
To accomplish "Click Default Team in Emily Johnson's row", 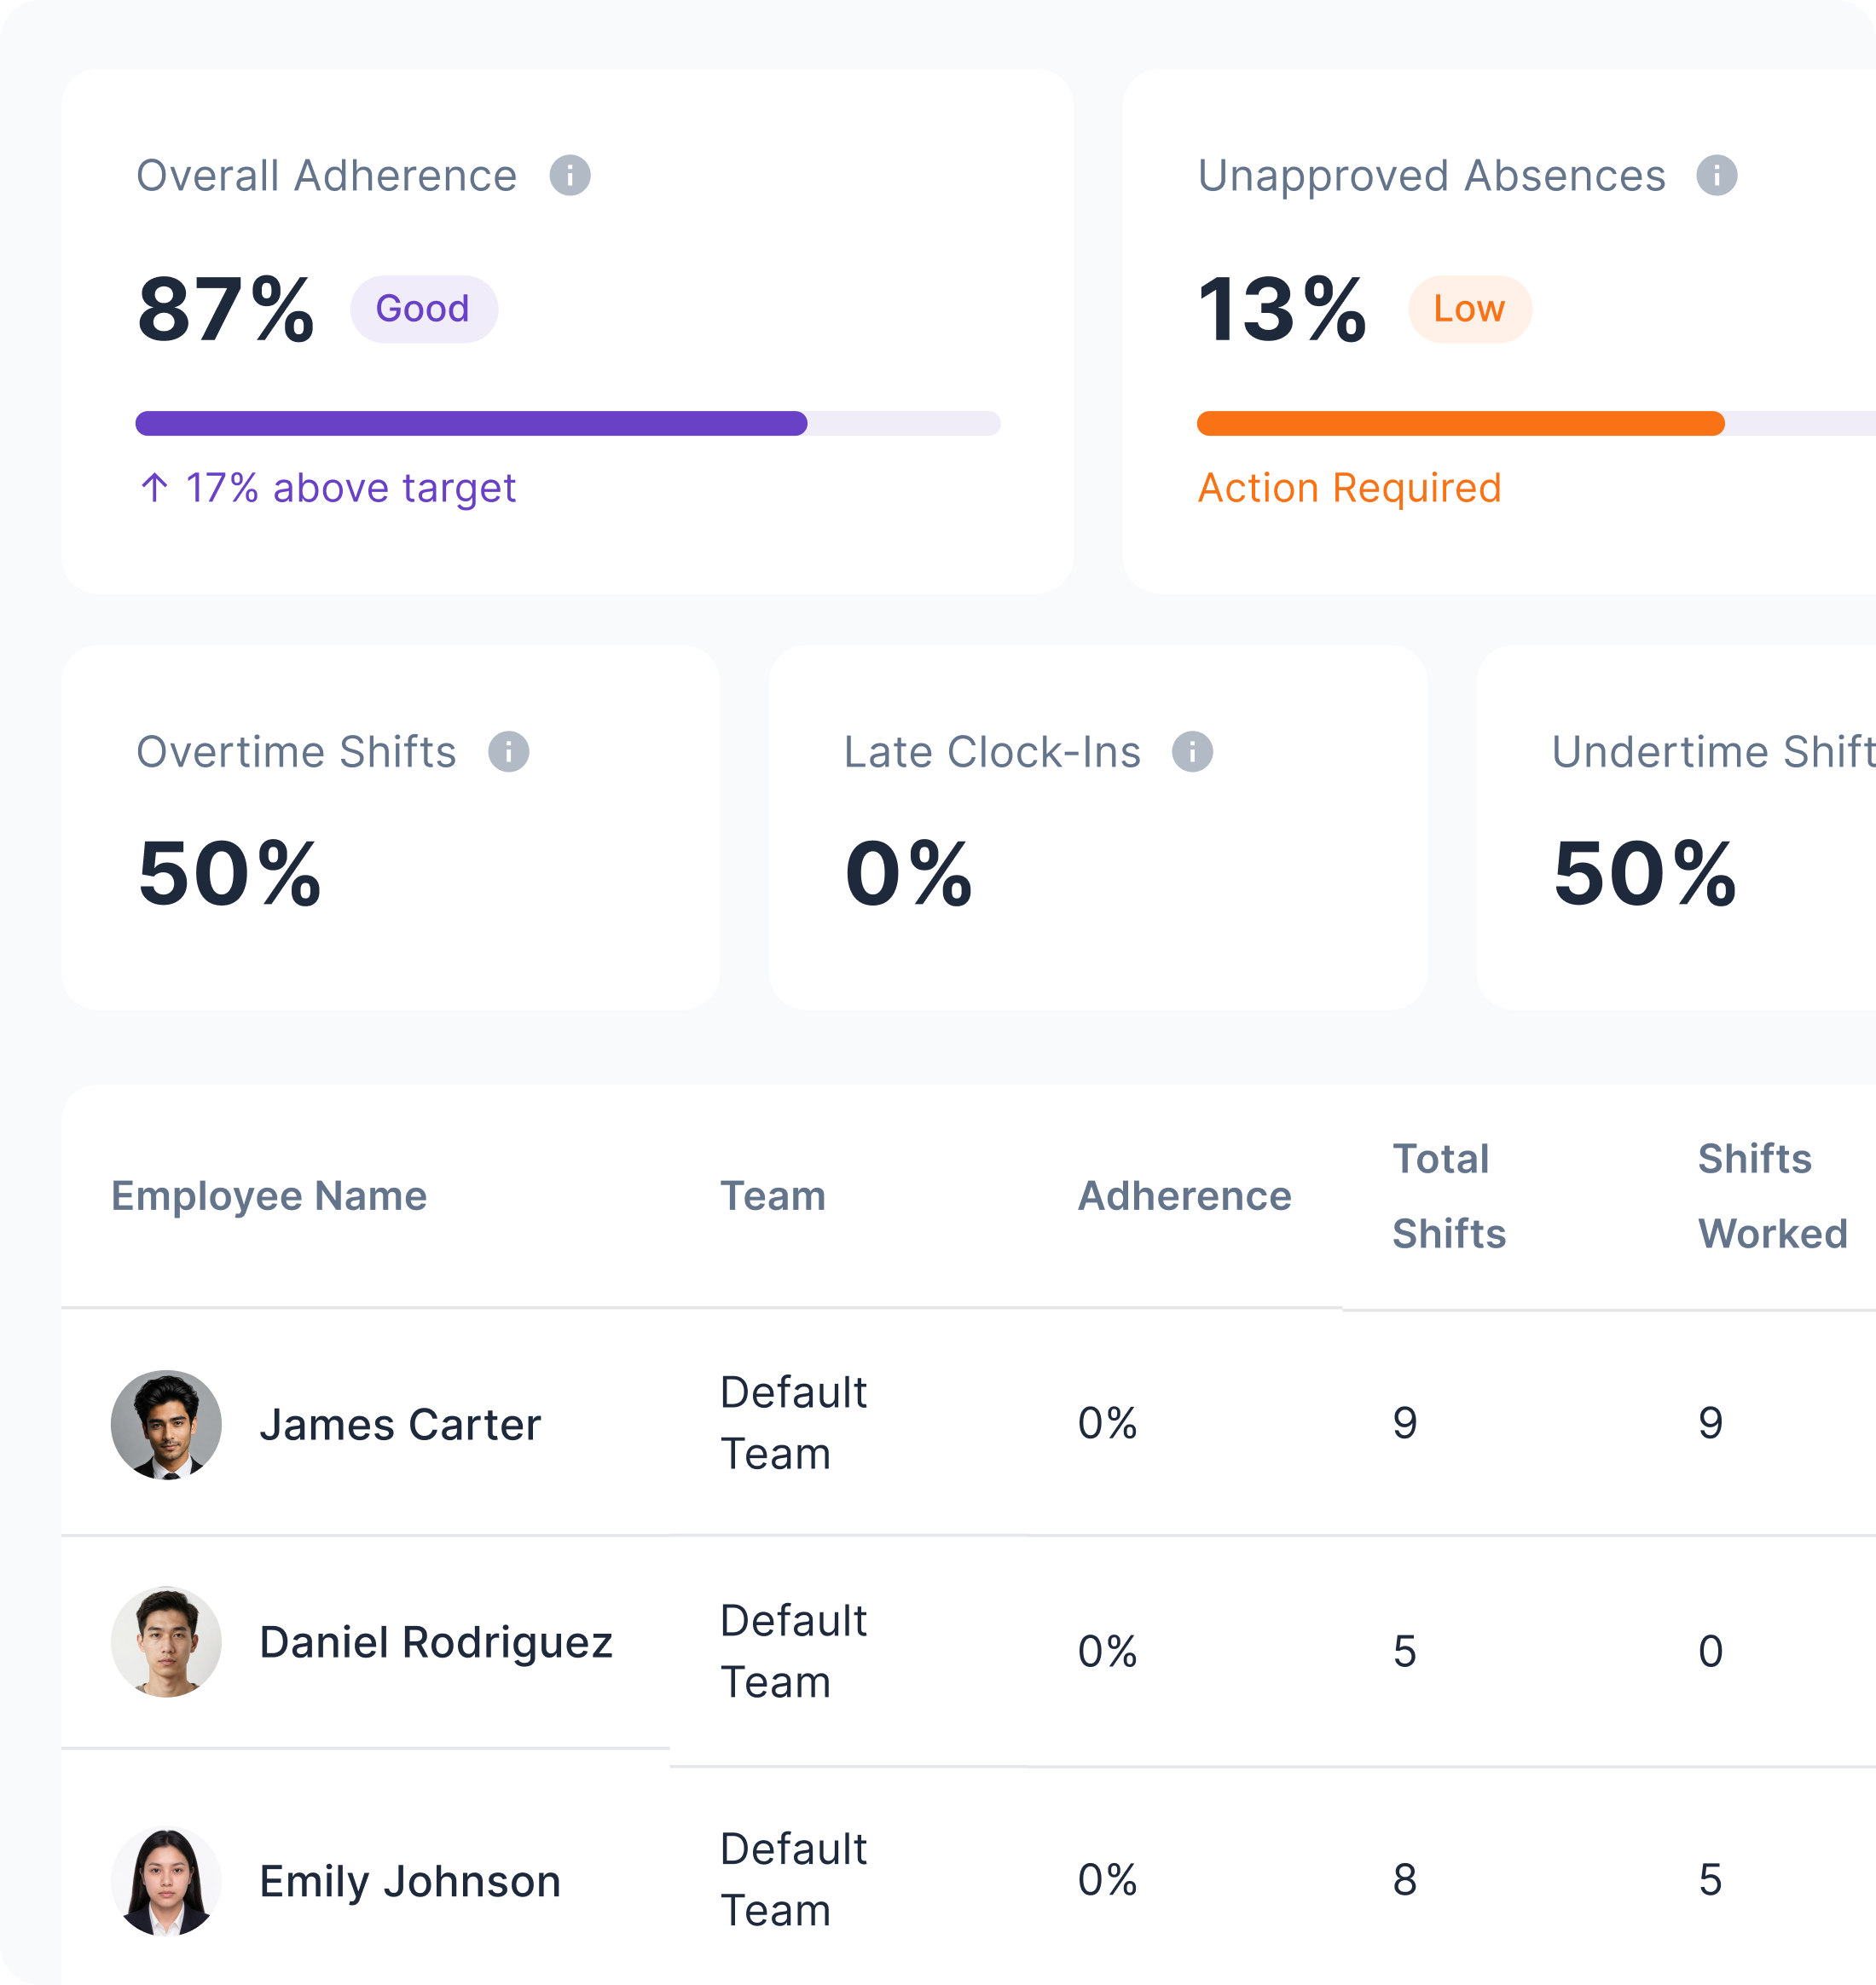I will 794,1880.
